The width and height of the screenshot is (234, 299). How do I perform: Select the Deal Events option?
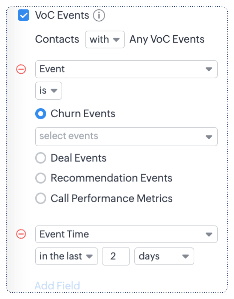pos(41,158)
